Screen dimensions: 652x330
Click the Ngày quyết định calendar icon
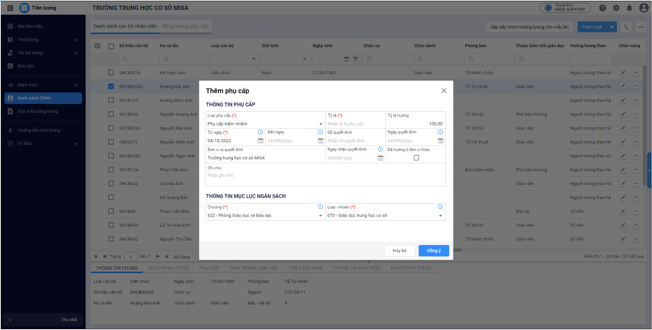440,141
